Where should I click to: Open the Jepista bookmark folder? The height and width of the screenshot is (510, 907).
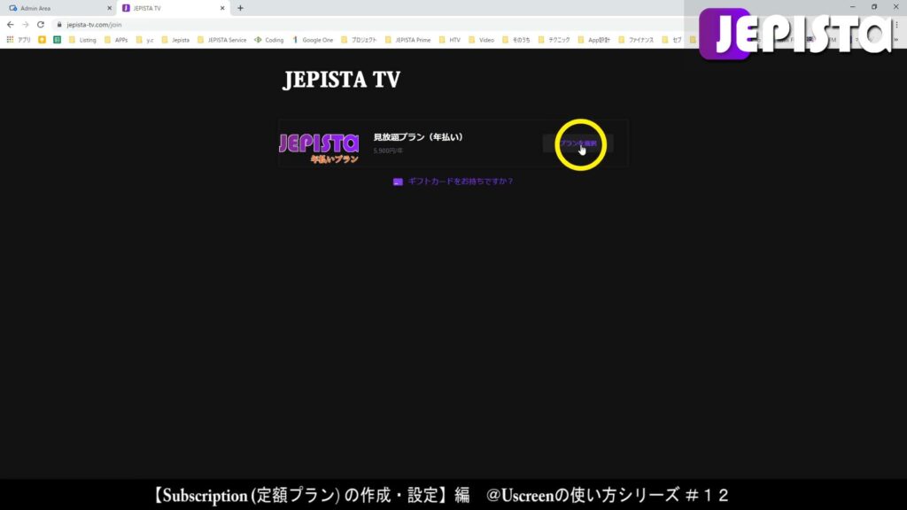tap(175, 40)
